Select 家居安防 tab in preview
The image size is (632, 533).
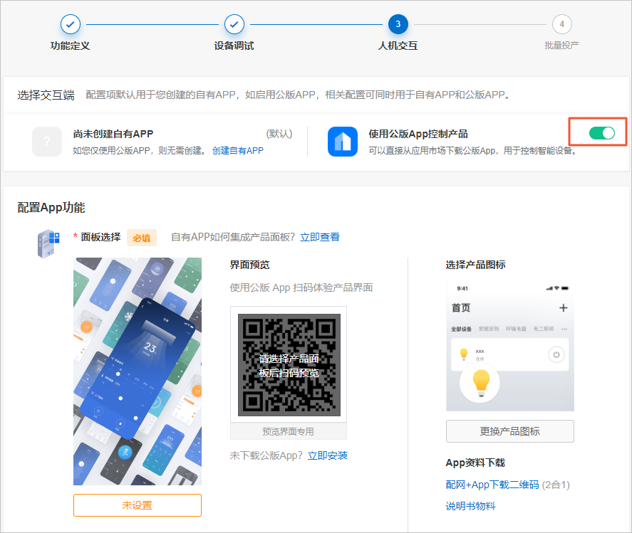(489, 329)
